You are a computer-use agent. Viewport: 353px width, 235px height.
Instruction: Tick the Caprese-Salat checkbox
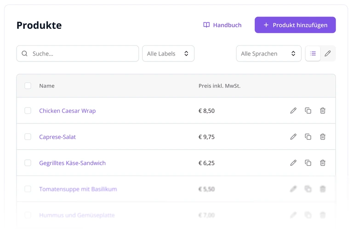(28, 137)
